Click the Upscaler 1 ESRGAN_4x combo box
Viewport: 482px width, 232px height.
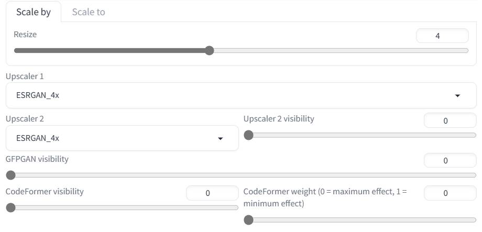231,95
